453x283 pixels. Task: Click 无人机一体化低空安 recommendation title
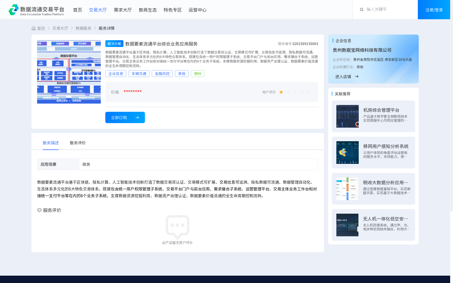coord(386,219)
